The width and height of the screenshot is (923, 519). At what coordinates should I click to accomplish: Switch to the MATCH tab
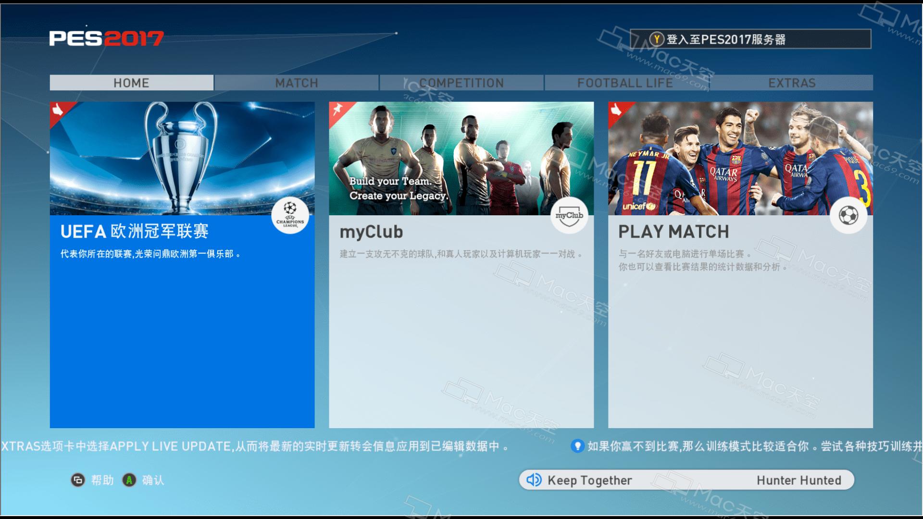coord(297,83)
